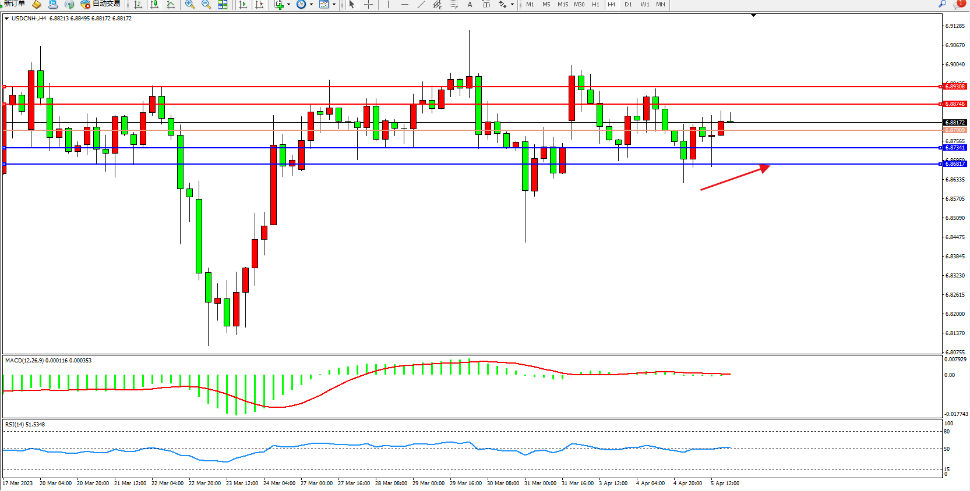Select the draw trendline tool
Image resolution: width=970 pixels, height=491 pixels.
point(421,4)
